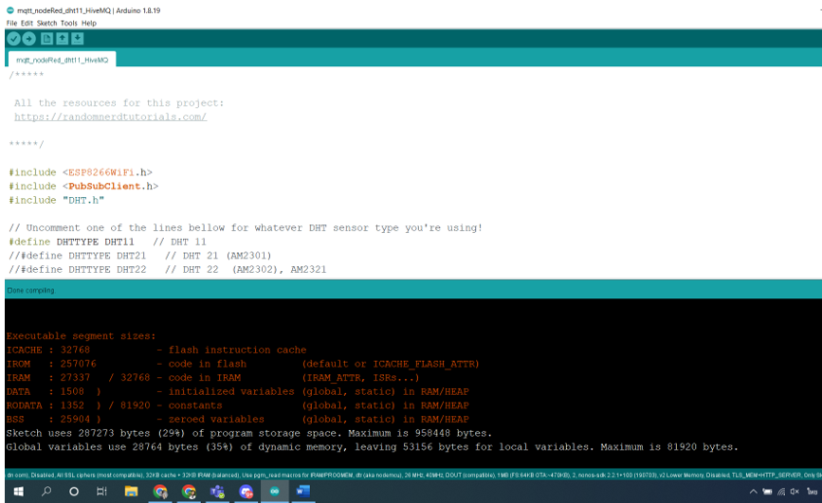Show hidden system tray icons chevron
This screenshot has height=503, width=822.
(x=754, y=492)
